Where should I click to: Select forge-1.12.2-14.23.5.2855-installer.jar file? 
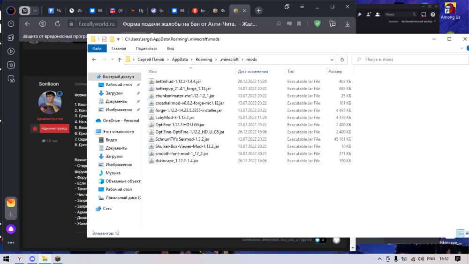coord(189,110)
